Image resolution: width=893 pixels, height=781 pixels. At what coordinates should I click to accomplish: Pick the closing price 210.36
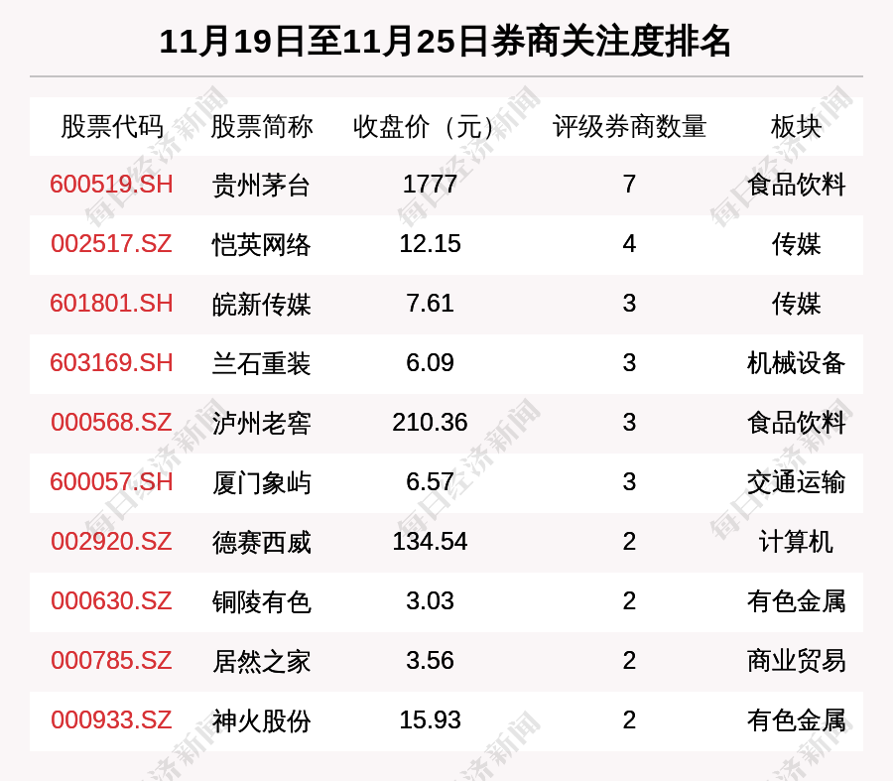(430, 422)
